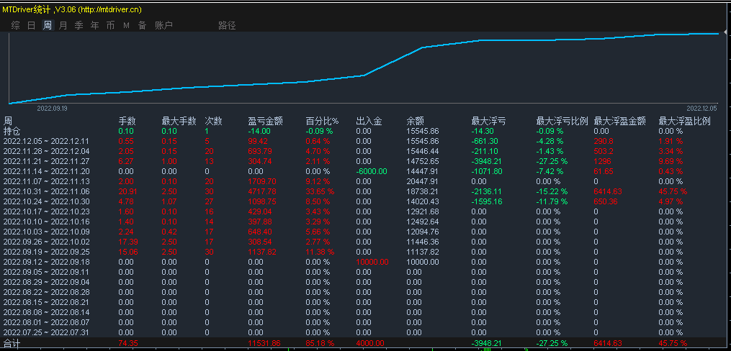The height and width of the screenshot is (351, 731).
Task: Click the total profit 11531.86
Action: pos(264,343)
